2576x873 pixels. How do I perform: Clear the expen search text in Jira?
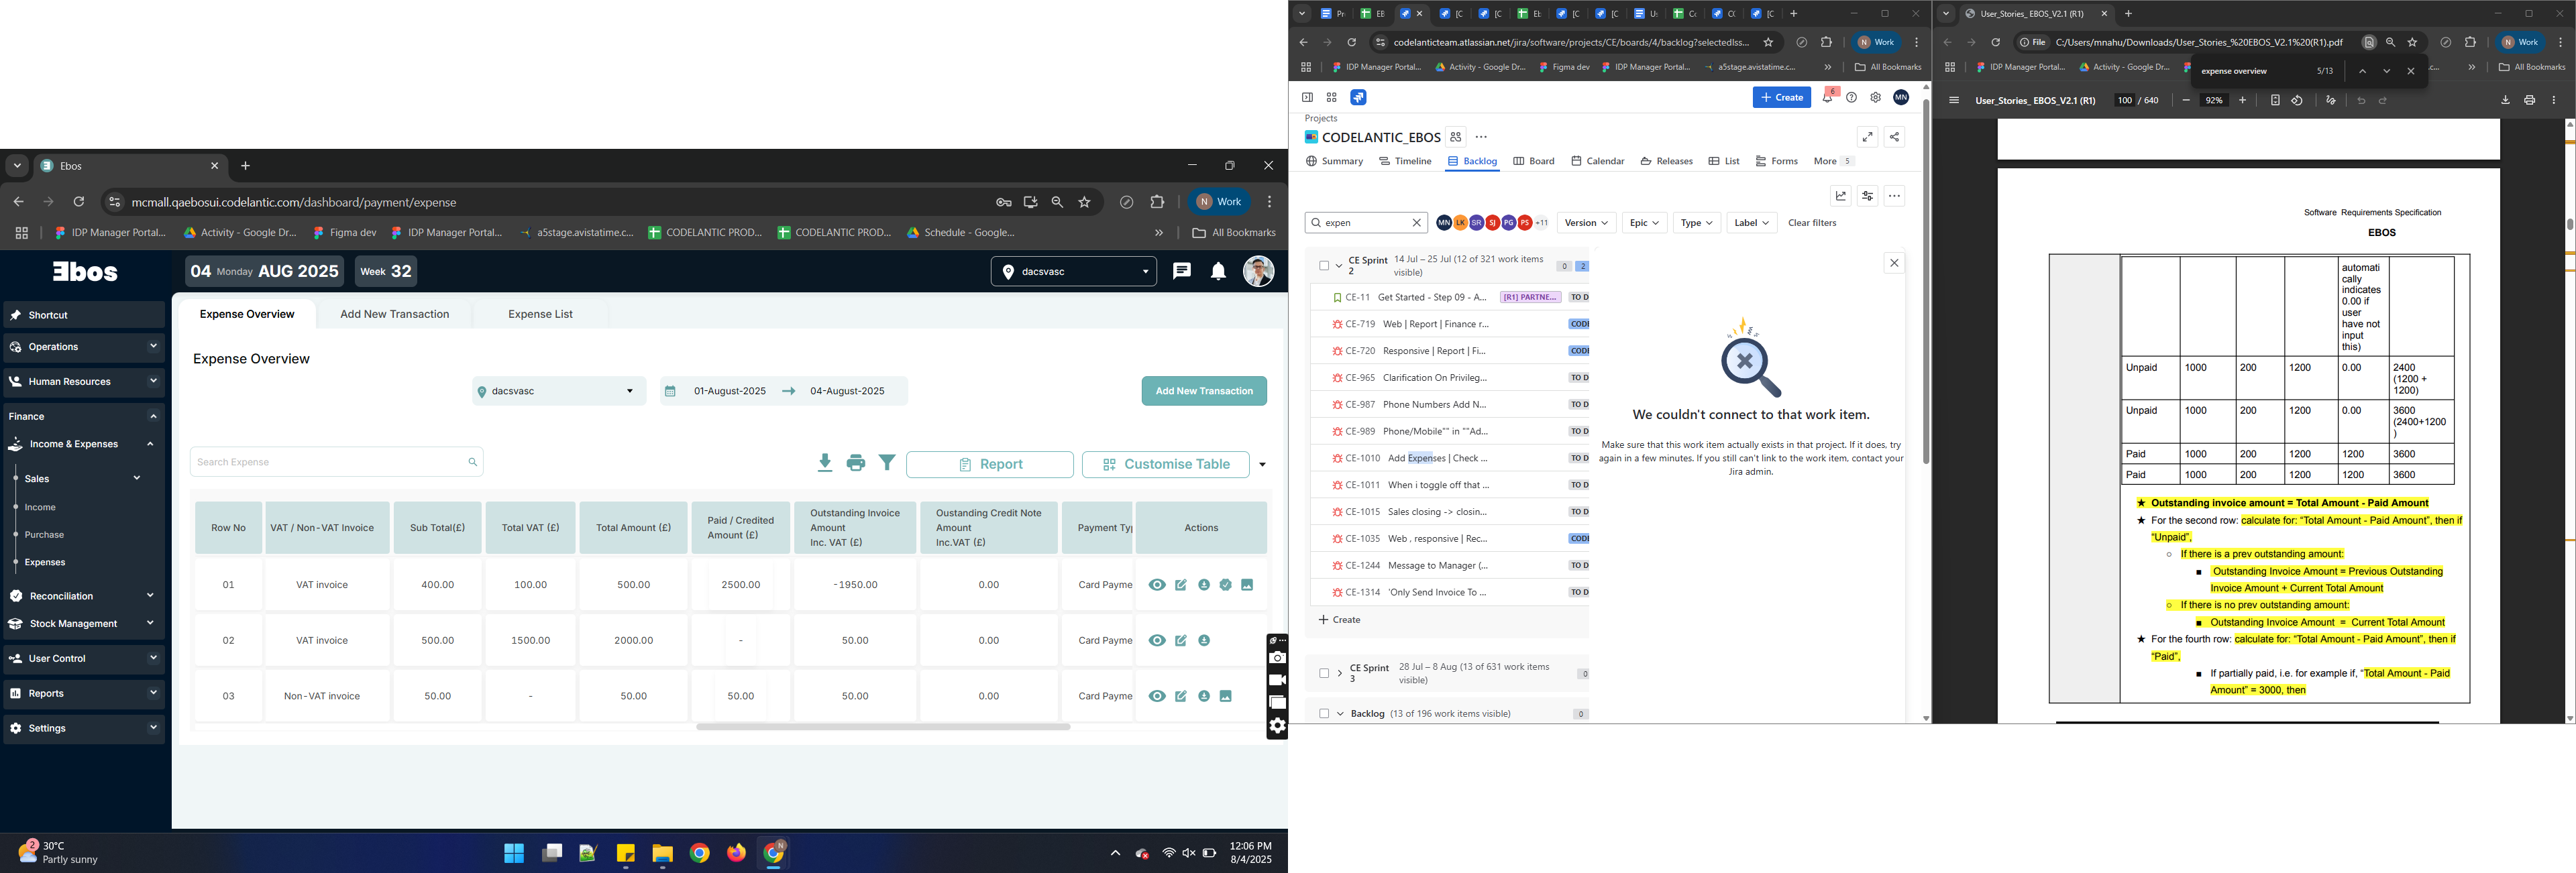(x=1416, y=223)
